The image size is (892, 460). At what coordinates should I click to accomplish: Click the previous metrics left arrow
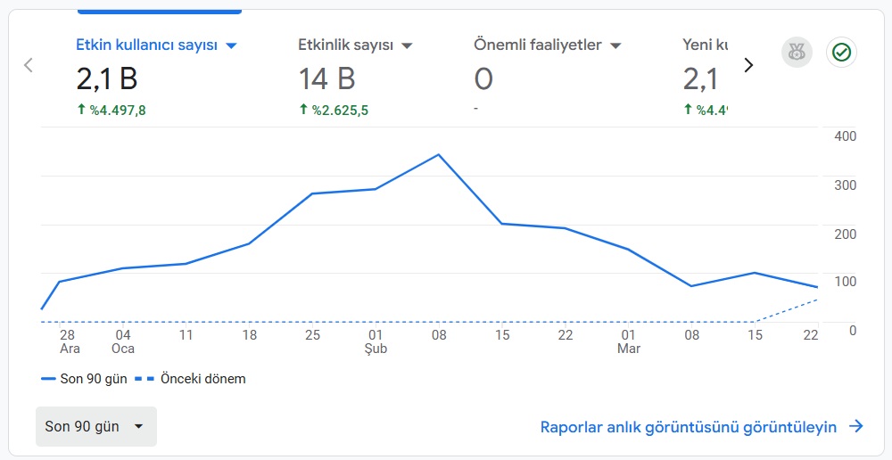coord(28,65)
